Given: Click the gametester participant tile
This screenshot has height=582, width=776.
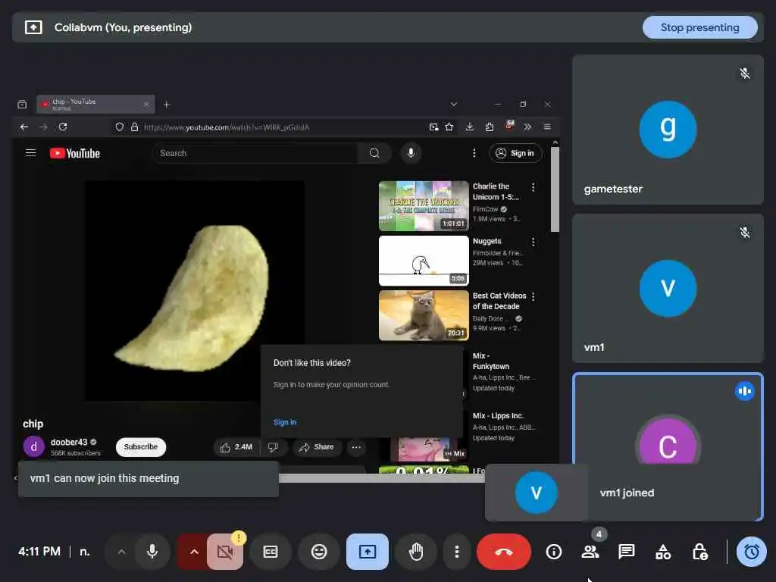Looking at the screenshot, I should pos(668,130).
